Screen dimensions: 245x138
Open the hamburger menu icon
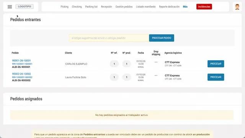point(10,7)
